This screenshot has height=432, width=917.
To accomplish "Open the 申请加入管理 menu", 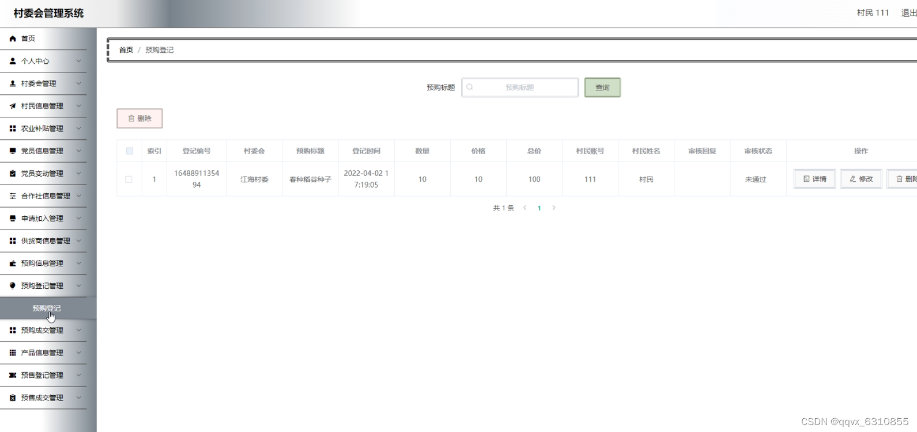I will (x=43, y=218).
